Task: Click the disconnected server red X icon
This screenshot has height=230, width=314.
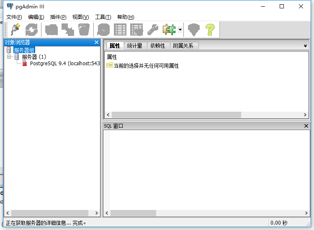Action: pos(25,64)
